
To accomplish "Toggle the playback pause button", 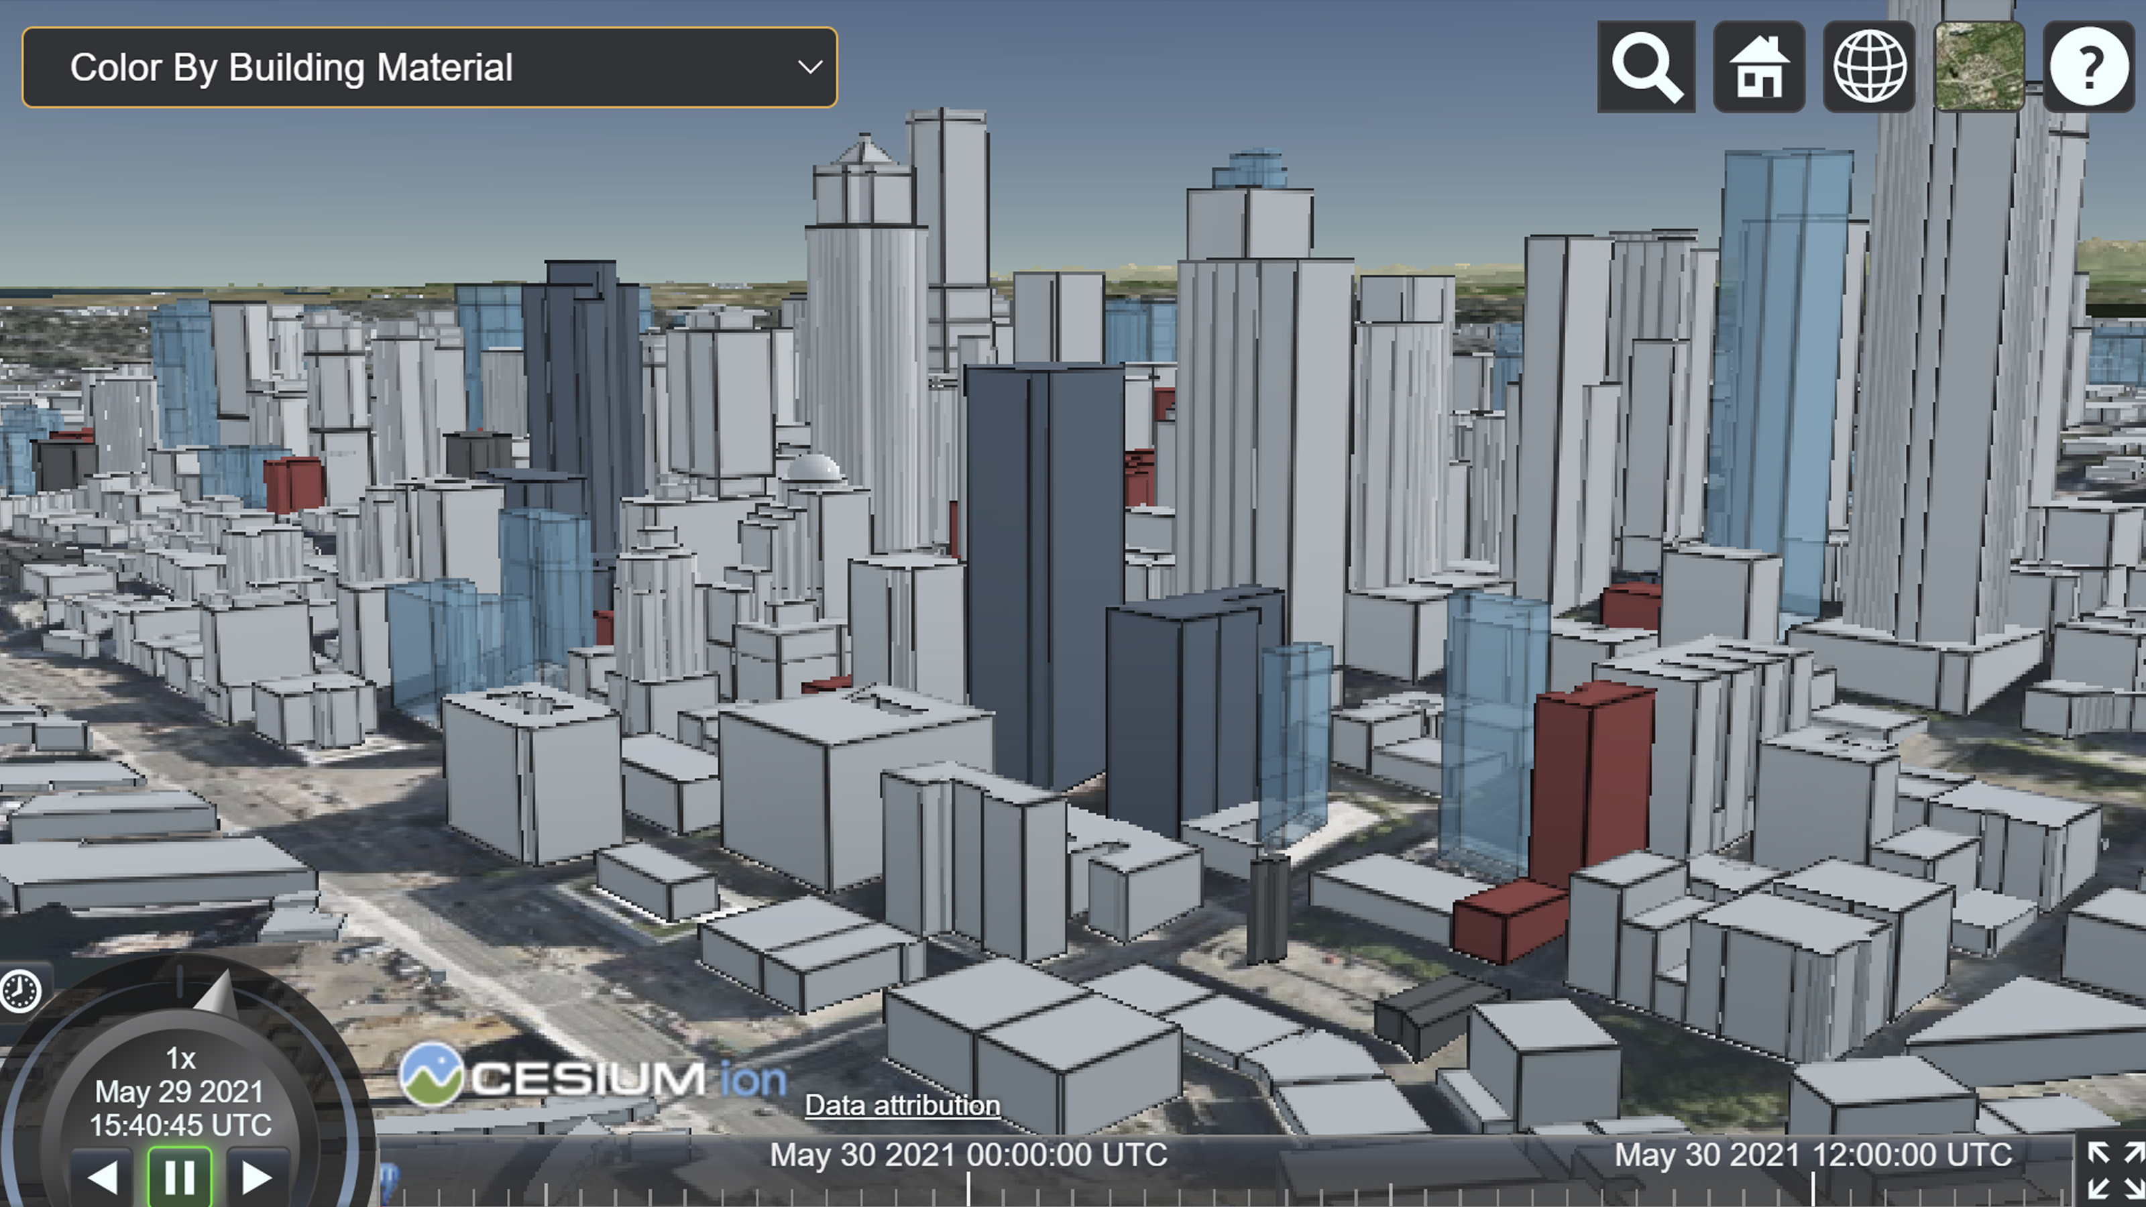I will (178, 1175).
